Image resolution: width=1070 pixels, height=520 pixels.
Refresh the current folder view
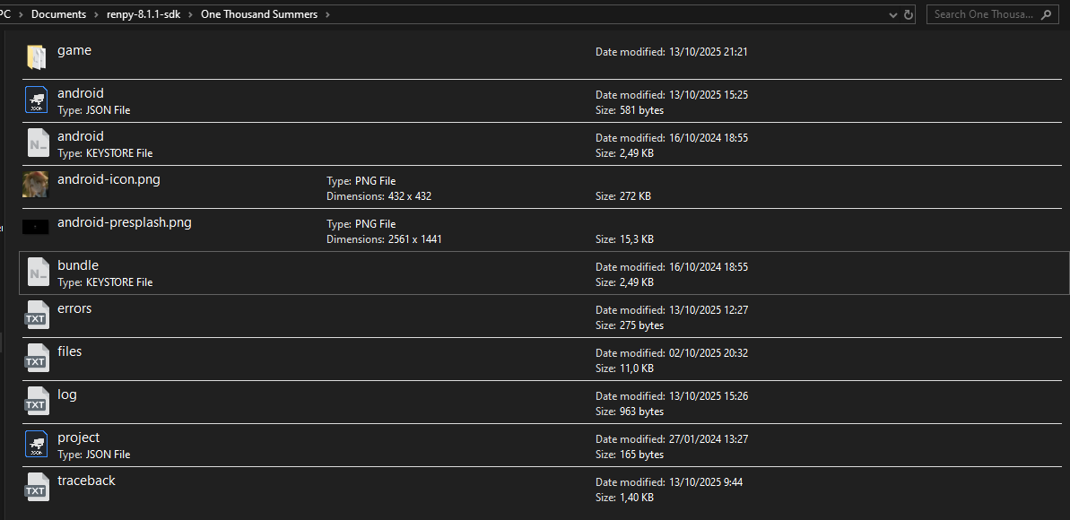(x=909, y=14)
